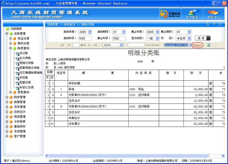
Task: Open the export format Acrobat PDF dropdown
Action: [x=190, y=45]
